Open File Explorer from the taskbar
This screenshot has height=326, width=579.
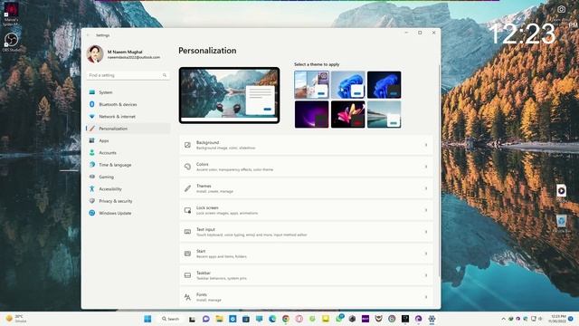click(x=219, y=319)
